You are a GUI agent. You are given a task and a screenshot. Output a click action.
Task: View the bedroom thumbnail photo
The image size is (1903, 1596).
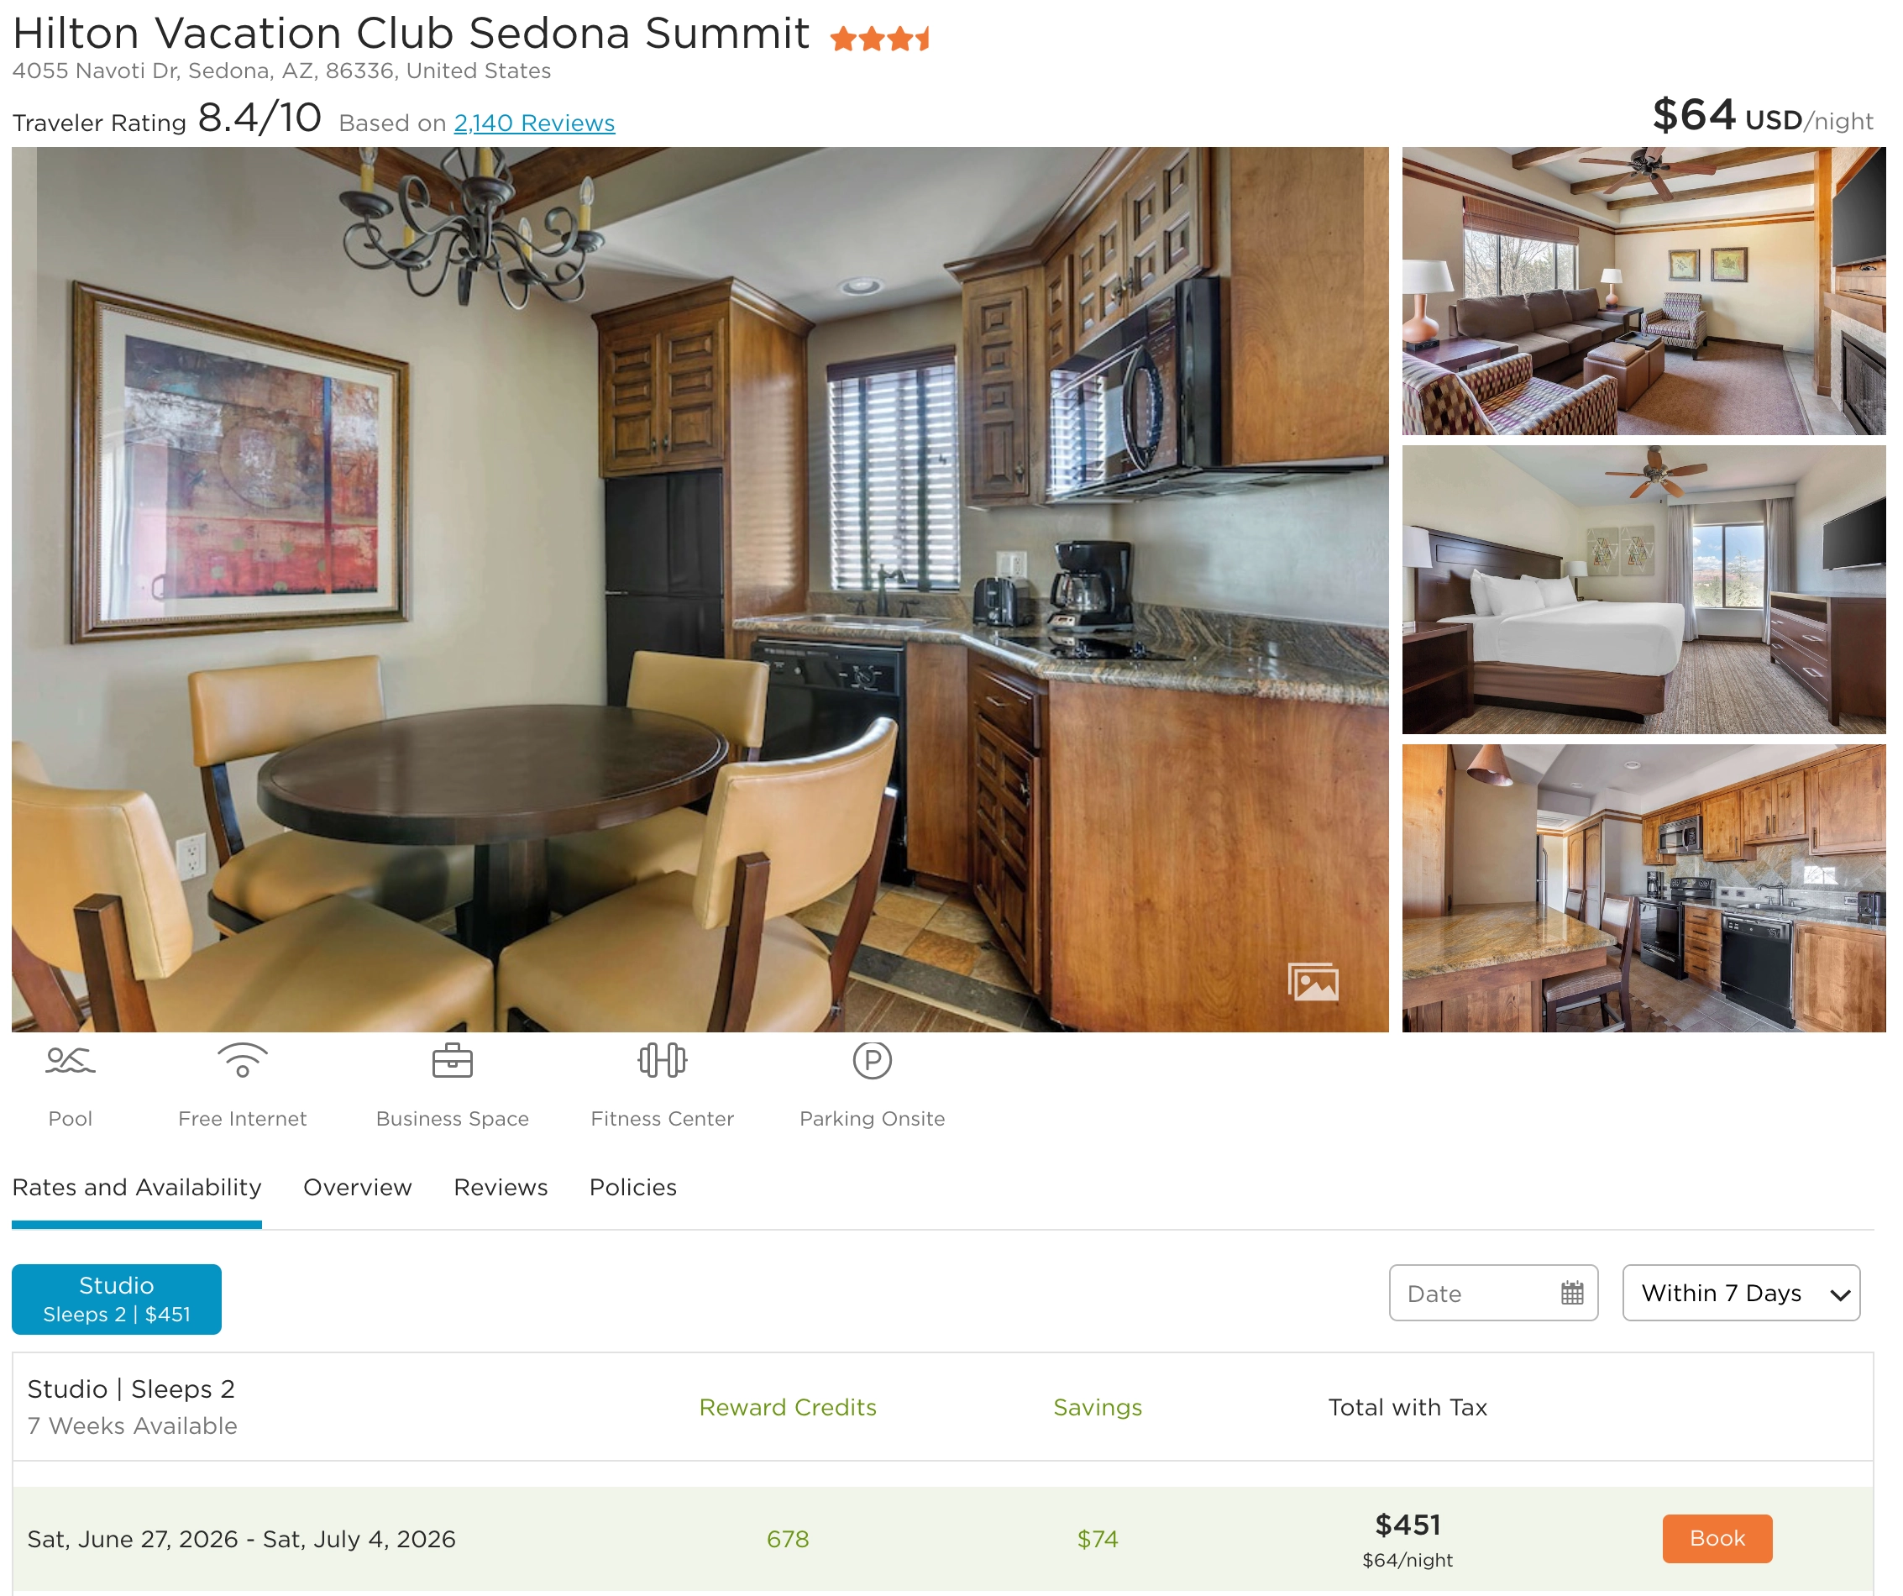pyautogui.click(x=1644, y=590)
